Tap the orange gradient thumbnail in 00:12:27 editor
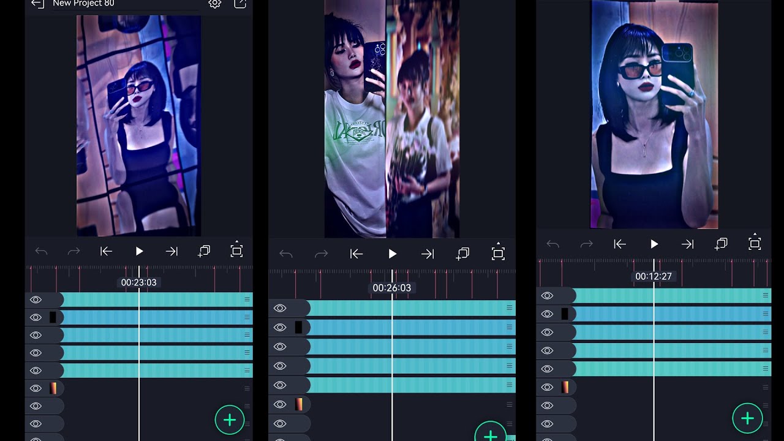 coord(565,387)
